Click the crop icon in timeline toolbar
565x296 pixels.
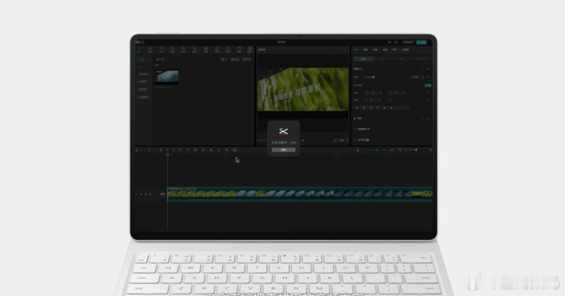click(226, 150)
